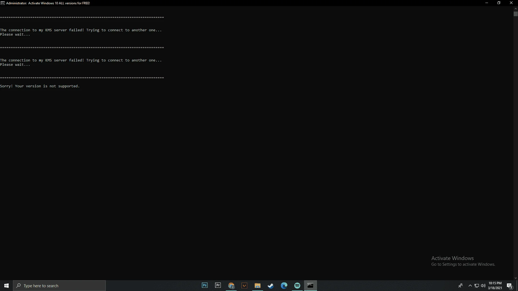This screenshot has height=291, width=518.
Task: Open the console window system menu icon
Action: point(2,3)
